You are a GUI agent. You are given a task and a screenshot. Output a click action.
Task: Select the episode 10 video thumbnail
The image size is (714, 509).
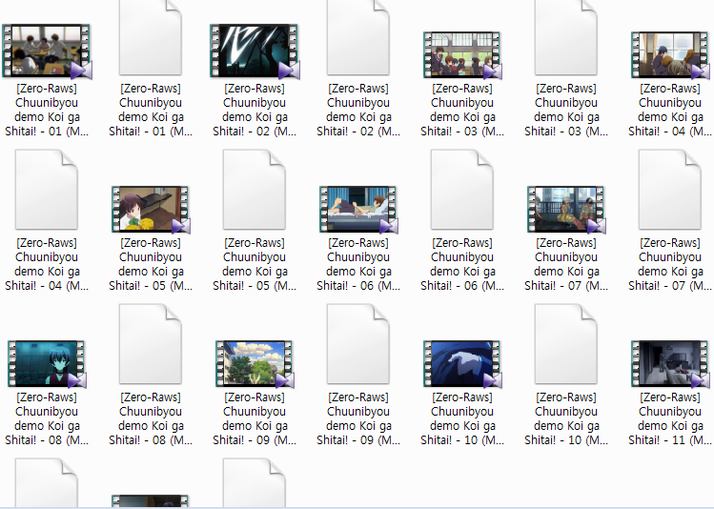(x=462, y=363)
